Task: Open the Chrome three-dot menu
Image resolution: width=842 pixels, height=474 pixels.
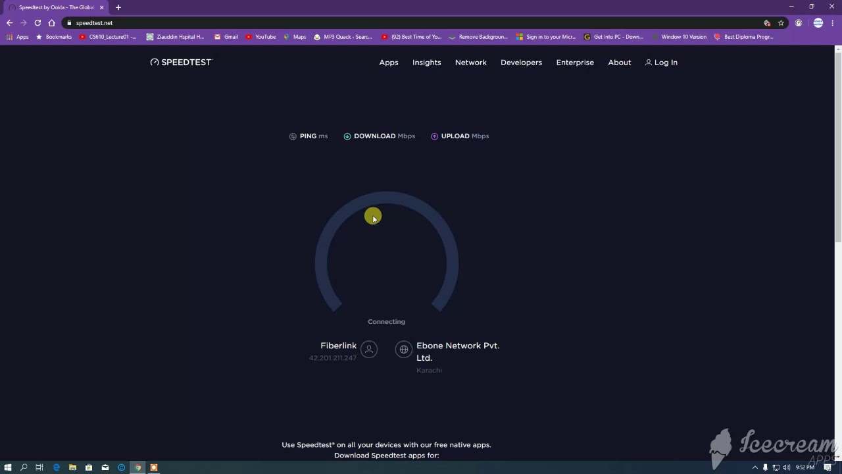Action: tap(833, 22)
